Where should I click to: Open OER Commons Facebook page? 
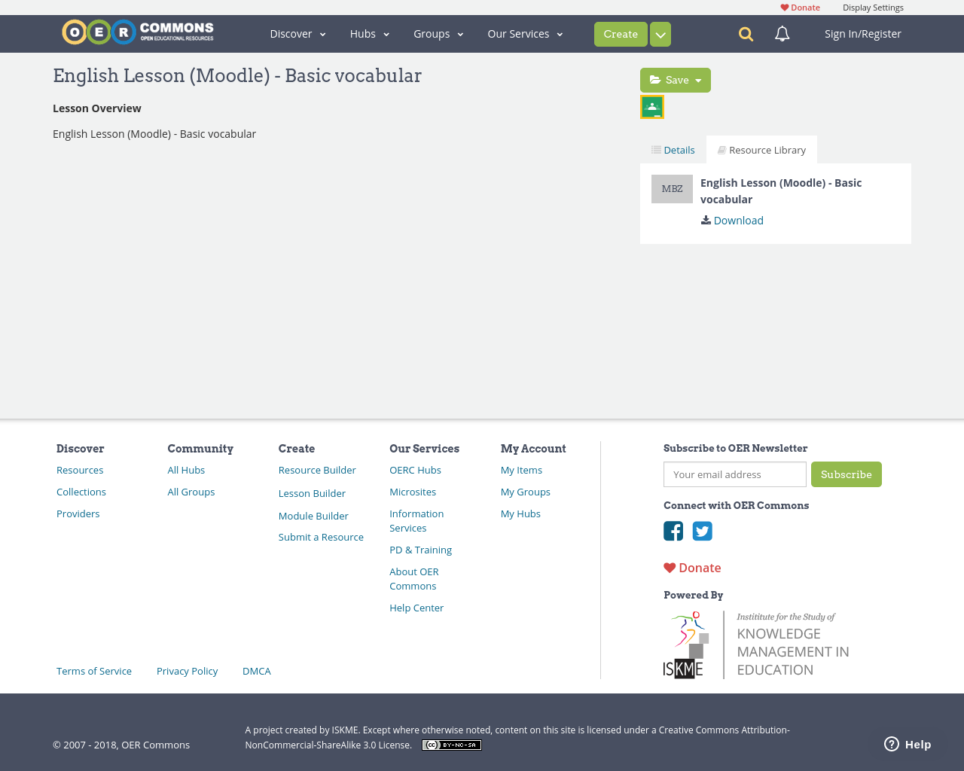673,531
